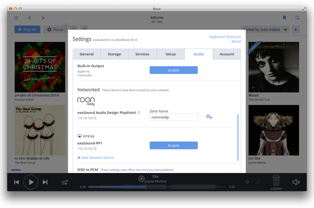Enable the exaSound-PP1 Airplay device

point(174,145)
